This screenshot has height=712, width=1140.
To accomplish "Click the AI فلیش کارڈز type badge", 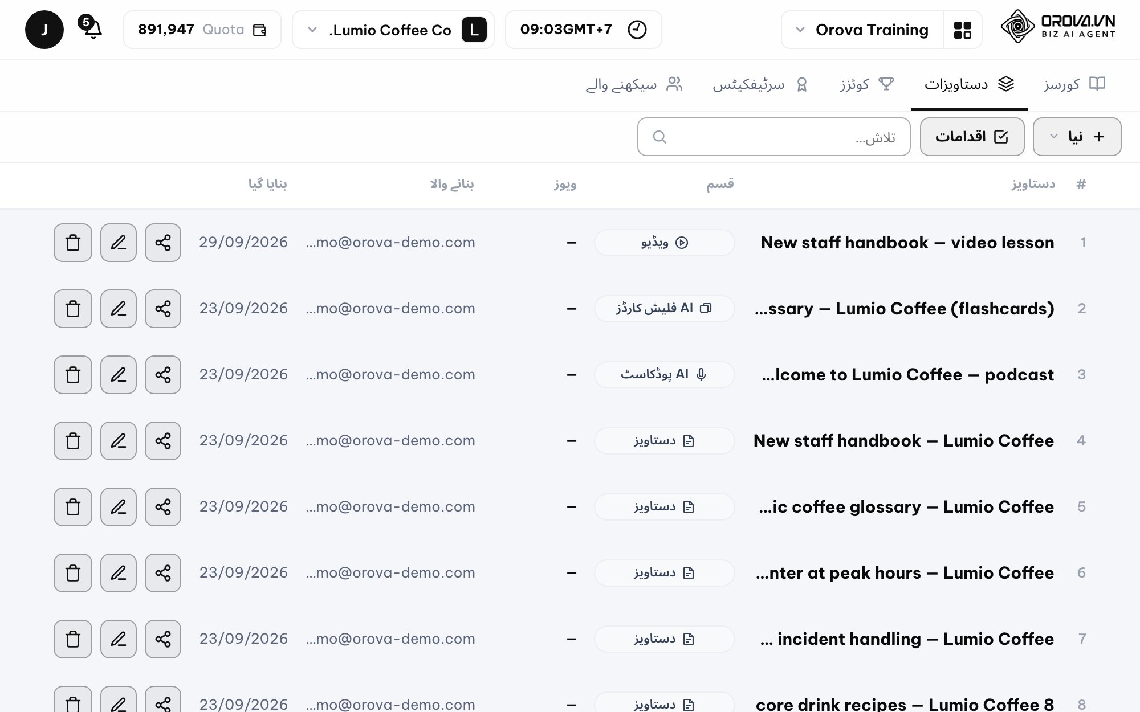I will pyautogui.click(x=664, y=309).
